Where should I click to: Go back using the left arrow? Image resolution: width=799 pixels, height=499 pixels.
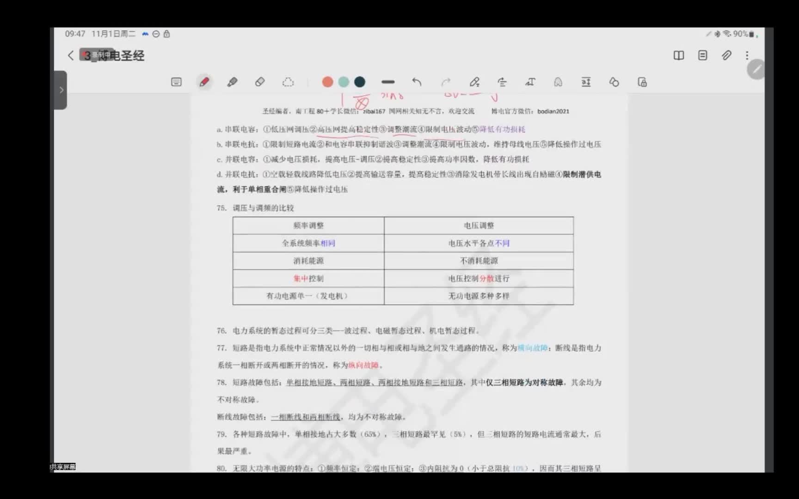tap(71, 56)
